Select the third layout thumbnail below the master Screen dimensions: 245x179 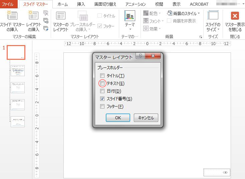(18, 105)
